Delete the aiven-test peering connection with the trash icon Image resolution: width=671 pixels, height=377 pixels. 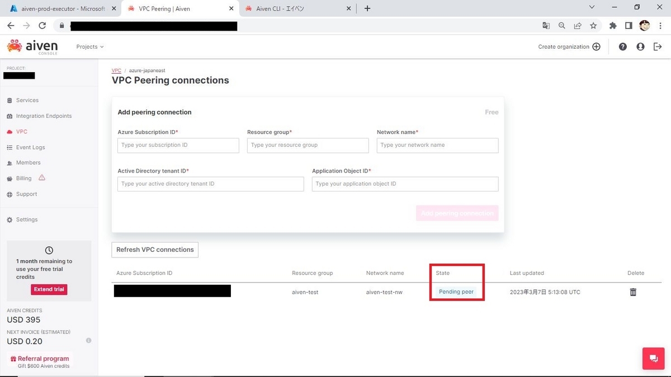tap(632, 292)
